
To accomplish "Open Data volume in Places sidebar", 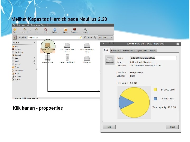I will (15, 58).
